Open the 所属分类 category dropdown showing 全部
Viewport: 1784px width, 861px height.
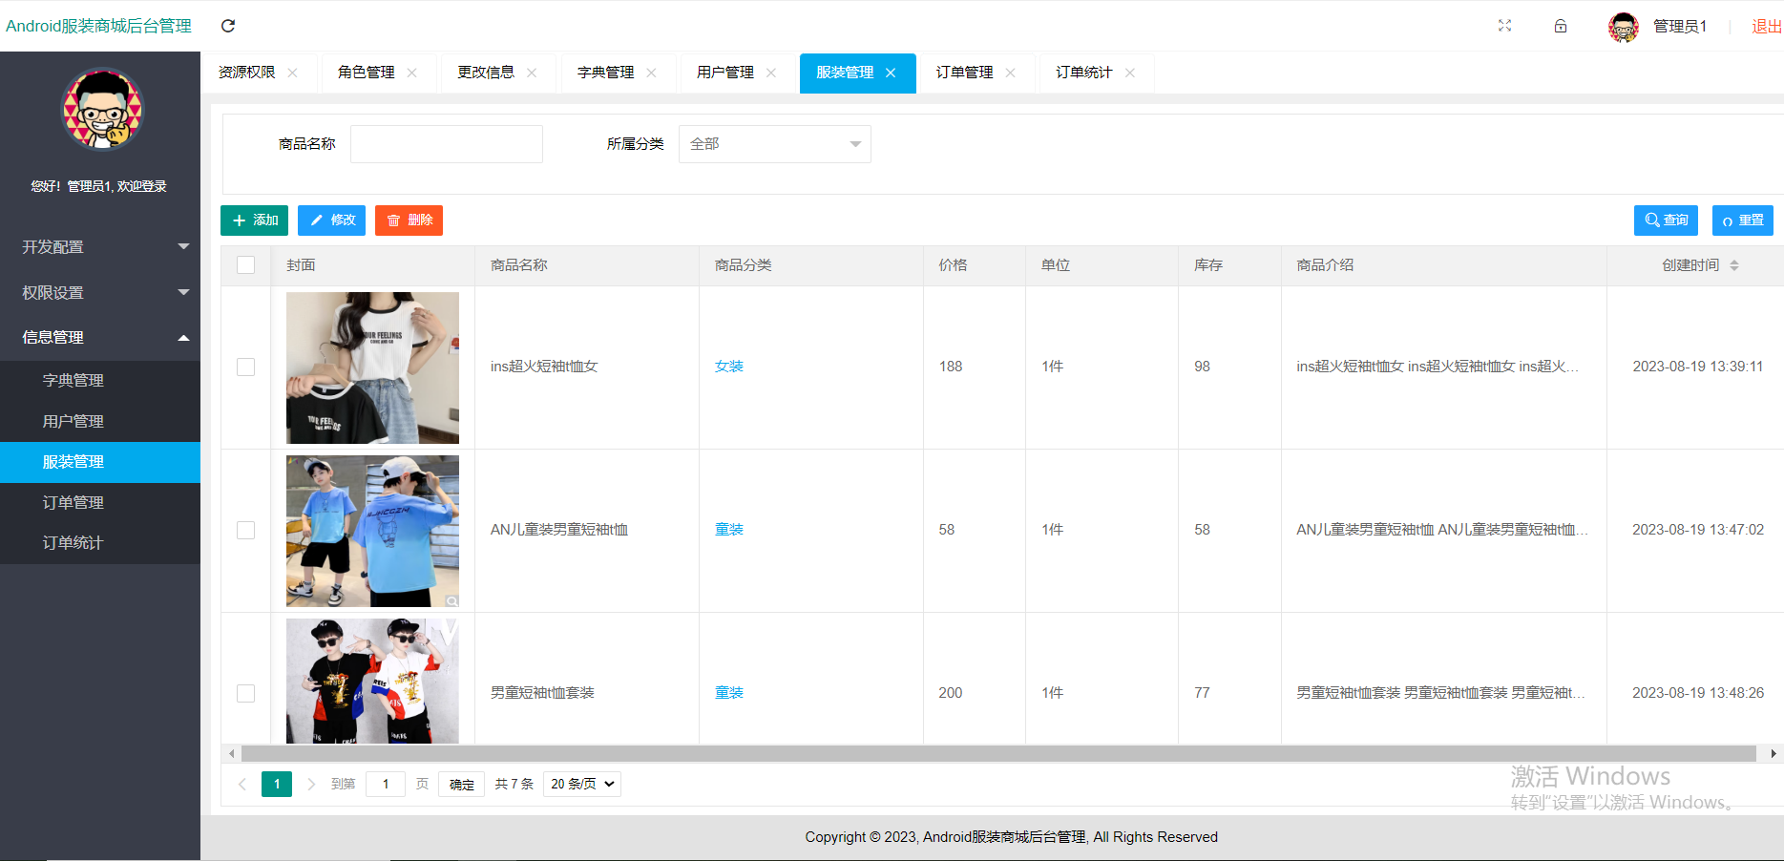(774, 143)
